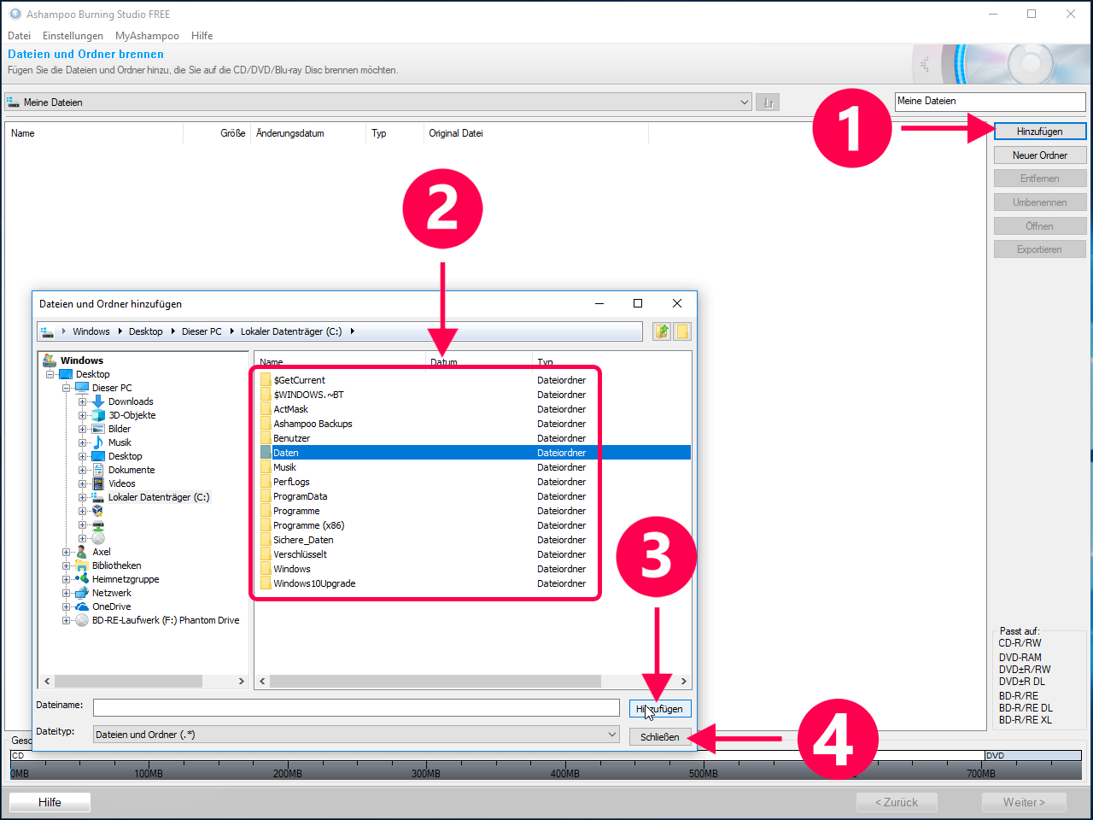Close dialog with Schließen button
The image size is (1093, 820).
click(660, 737)
